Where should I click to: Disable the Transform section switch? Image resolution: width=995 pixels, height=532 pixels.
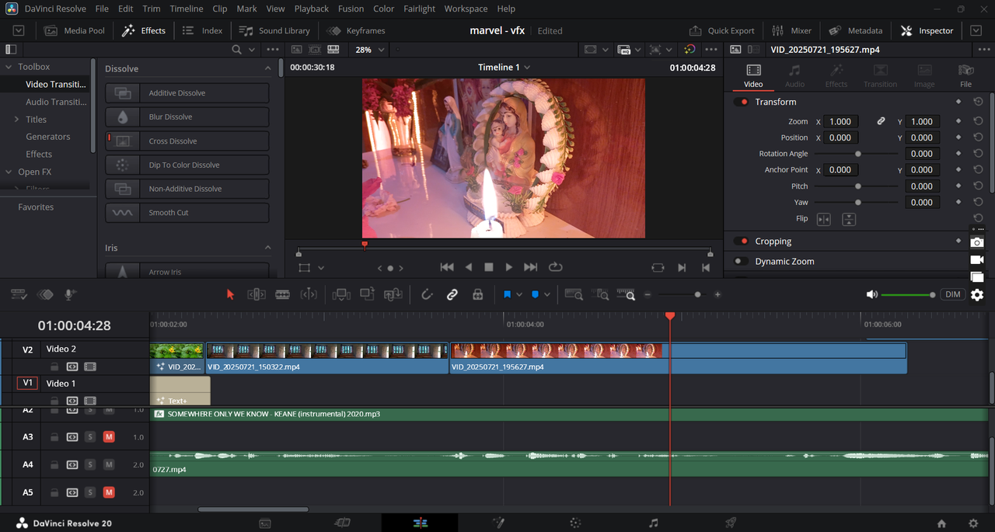pyautogui.click(x=742, y=102)
